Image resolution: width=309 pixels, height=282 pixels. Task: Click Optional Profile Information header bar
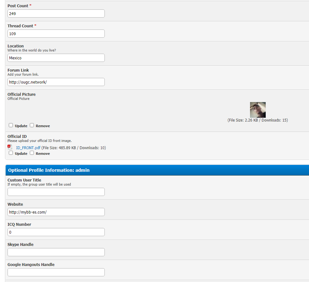[x=157, y=170]
